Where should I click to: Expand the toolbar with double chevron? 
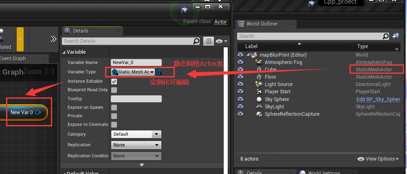(x=53, y=39)
